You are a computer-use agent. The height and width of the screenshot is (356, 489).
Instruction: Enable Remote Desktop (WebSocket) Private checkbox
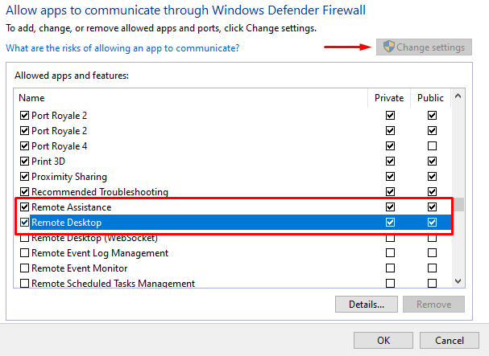tap(390, 238)
